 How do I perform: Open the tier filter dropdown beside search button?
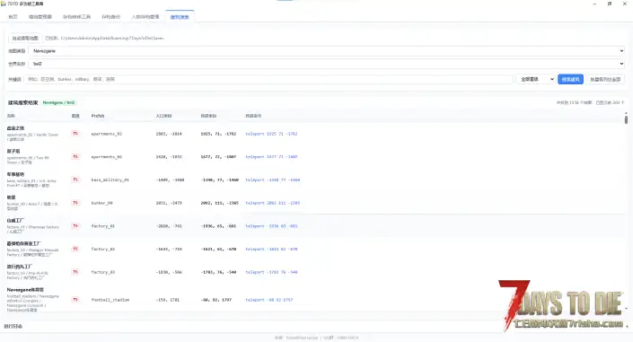(536, 79)
